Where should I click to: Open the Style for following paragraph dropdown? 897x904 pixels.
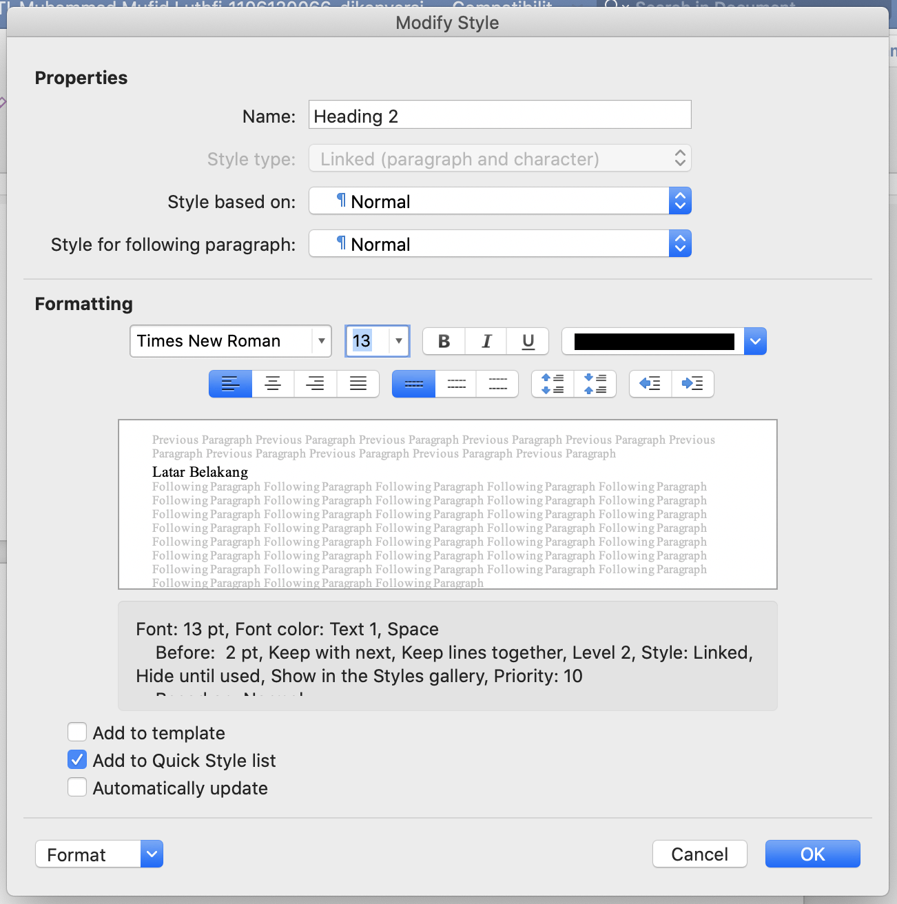[x=680, y=243]
